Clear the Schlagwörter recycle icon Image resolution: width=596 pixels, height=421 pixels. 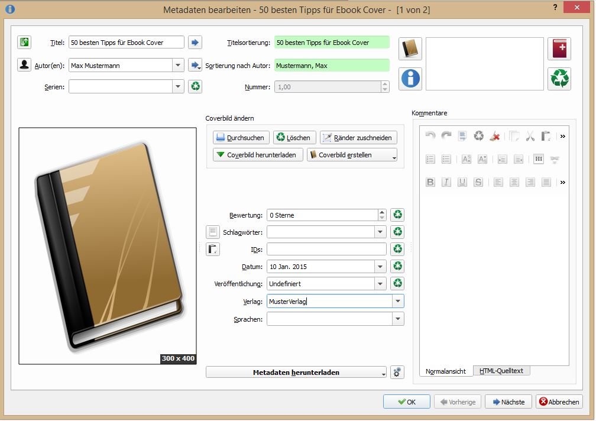click(397, 232)
